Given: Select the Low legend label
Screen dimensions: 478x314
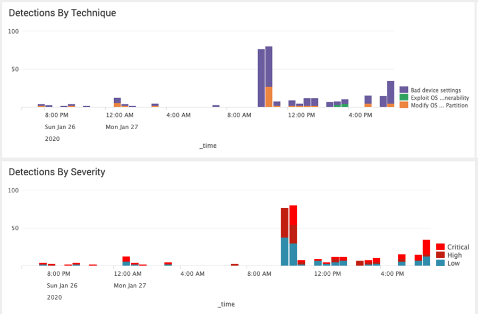Looking at the screenshot, I should [x=454, y=263].
